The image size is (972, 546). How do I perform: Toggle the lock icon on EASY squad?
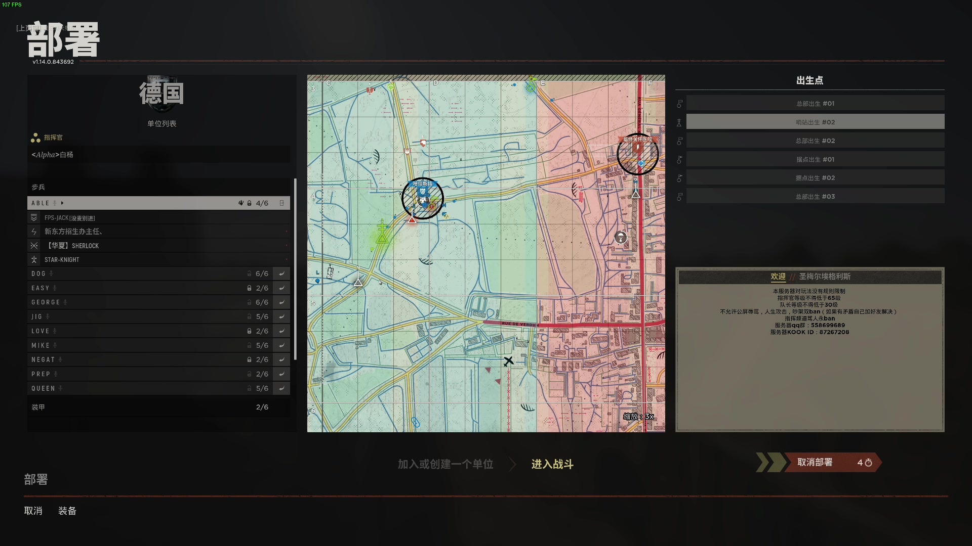[249, 288]
